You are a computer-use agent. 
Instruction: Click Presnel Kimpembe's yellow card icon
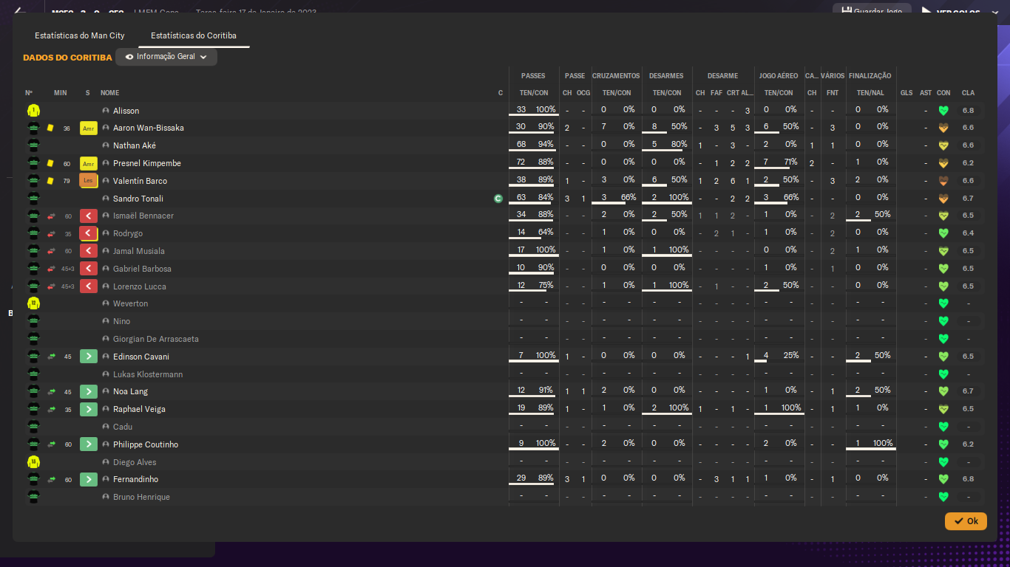[x=50, y=163]
